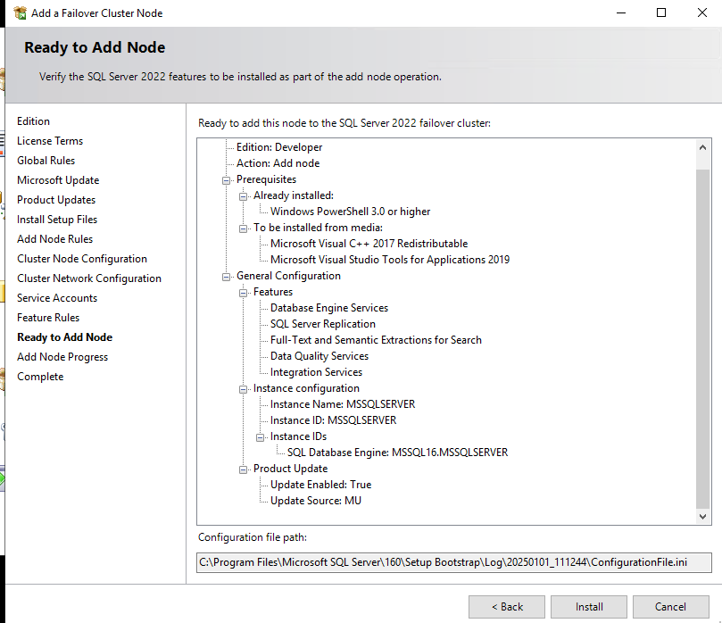
Task: Click the summary tree vertical scrollbar thumb
Action: tap(702, 338)
